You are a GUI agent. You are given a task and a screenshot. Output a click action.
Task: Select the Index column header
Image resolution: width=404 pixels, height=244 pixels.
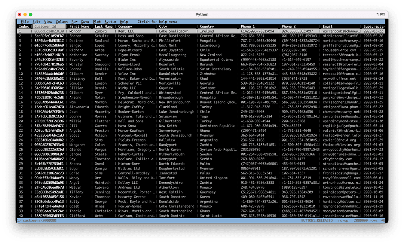click(x=24, y=26)
